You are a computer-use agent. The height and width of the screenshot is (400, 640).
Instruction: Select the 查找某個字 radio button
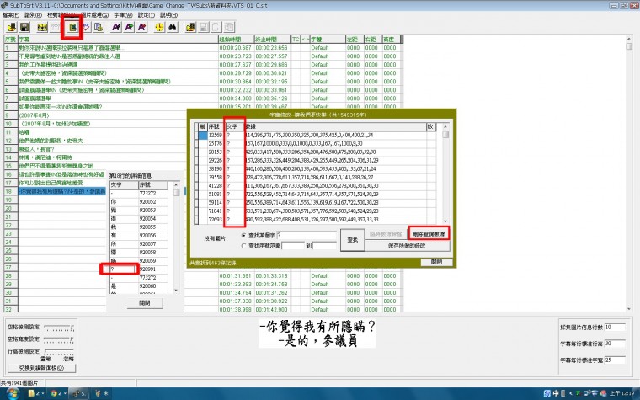(x=244, y=236)
